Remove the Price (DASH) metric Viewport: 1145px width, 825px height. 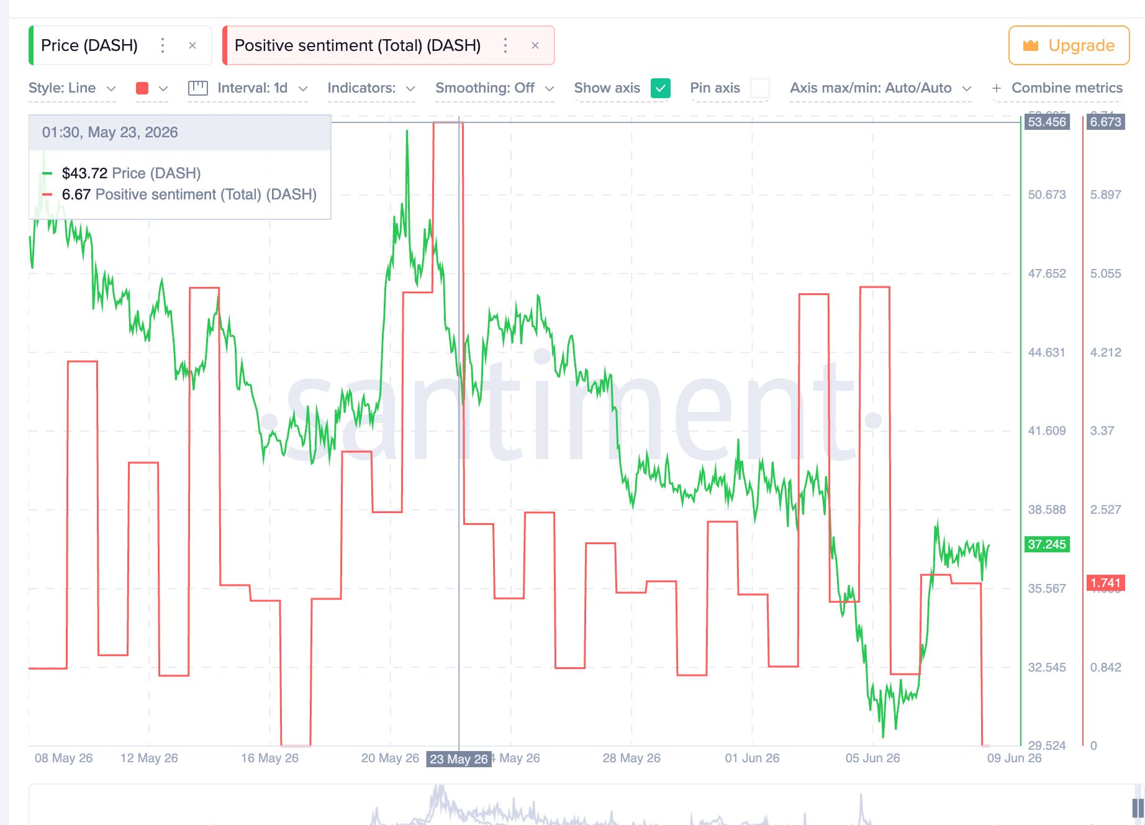pos(192,45)
